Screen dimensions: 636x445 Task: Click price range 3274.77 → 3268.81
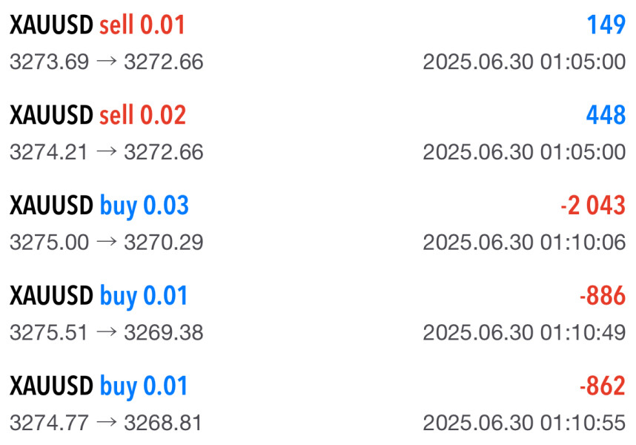click(x=106, y=423)
